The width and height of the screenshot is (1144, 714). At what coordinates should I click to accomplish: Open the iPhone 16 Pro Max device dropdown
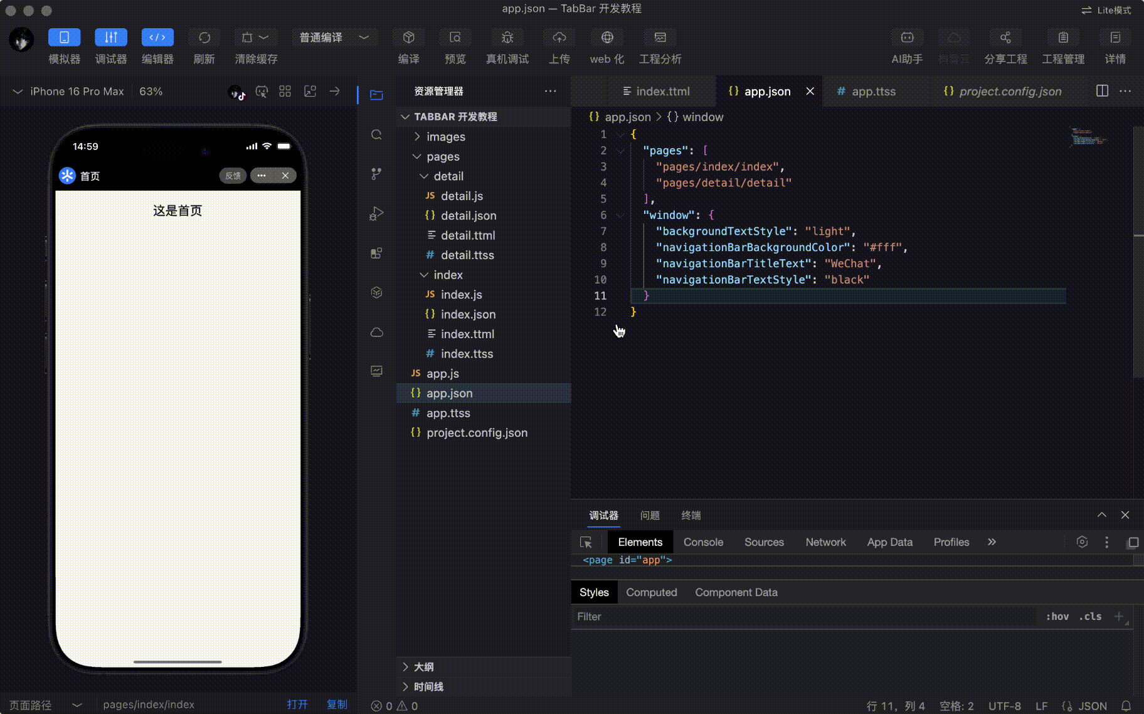(x=68, y=92)
